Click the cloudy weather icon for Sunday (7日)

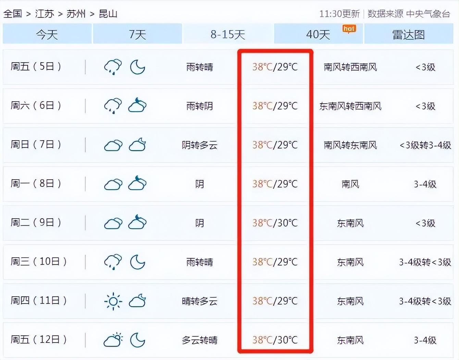coord(113,145)
